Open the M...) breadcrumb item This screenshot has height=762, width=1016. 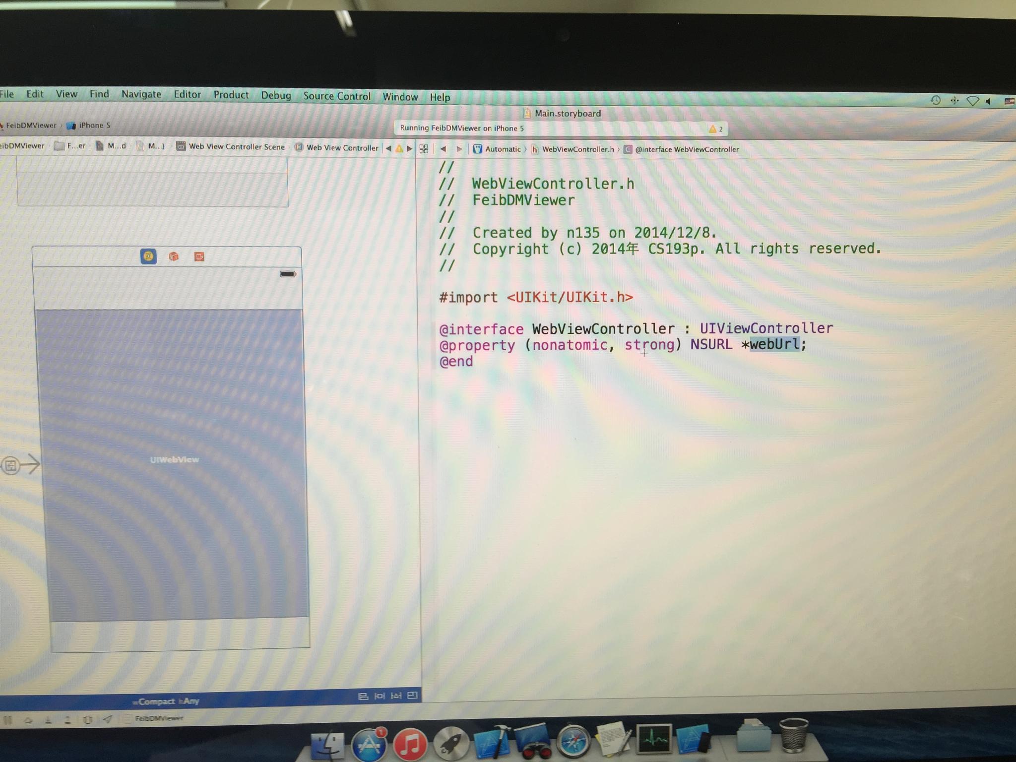click(151, 146)
